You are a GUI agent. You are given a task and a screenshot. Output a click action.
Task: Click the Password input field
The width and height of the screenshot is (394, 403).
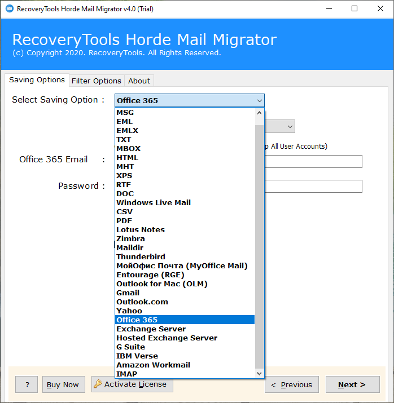coord(313,187)
